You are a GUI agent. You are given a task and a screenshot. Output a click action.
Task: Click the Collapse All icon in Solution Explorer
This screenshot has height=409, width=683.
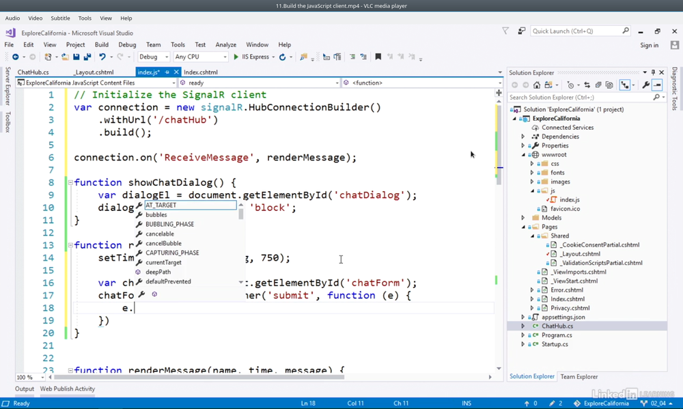coord(598,85)
